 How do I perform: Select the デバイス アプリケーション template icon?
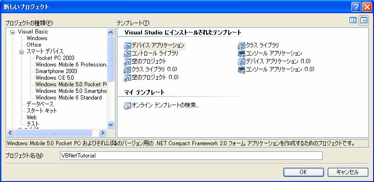pyautogui.click(x=128, y=46)
